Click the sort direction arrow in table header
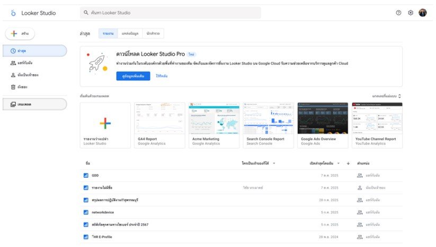 pos(348,163)
